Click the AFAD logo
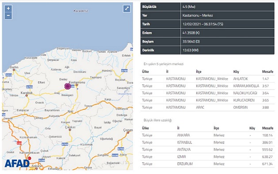 17,163
